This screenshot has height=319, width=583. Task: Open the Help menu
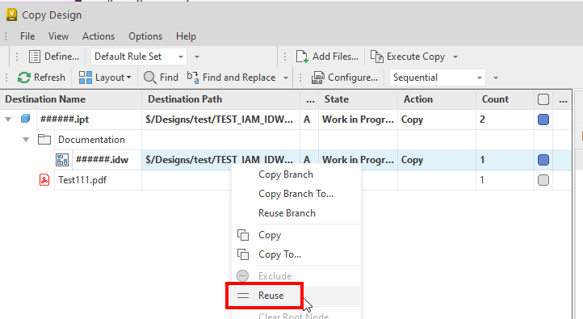[x=186, y=36]
